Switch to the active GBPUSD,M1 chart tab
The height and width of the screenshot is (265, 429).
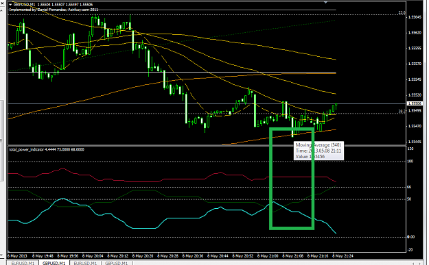[54, 263]
